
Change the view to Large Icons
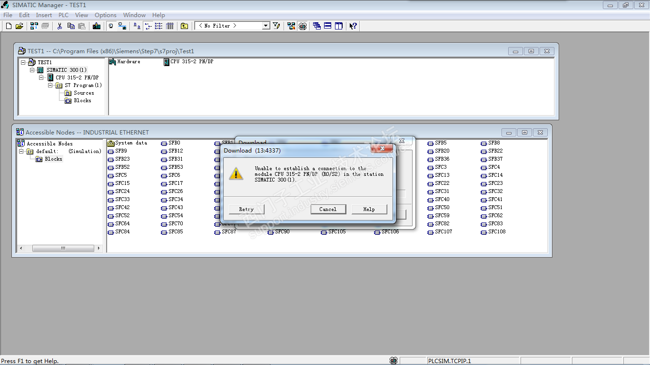pos(137,26)
